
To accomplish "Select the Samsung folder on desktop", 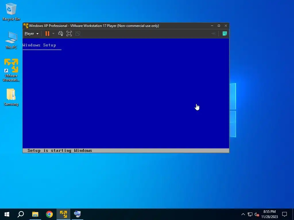I will click(x=11, y=97).
